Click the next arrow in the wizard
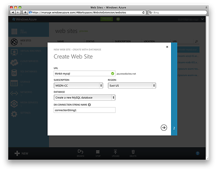The width and height of the screenshot is (217, 171). point(164,127)
